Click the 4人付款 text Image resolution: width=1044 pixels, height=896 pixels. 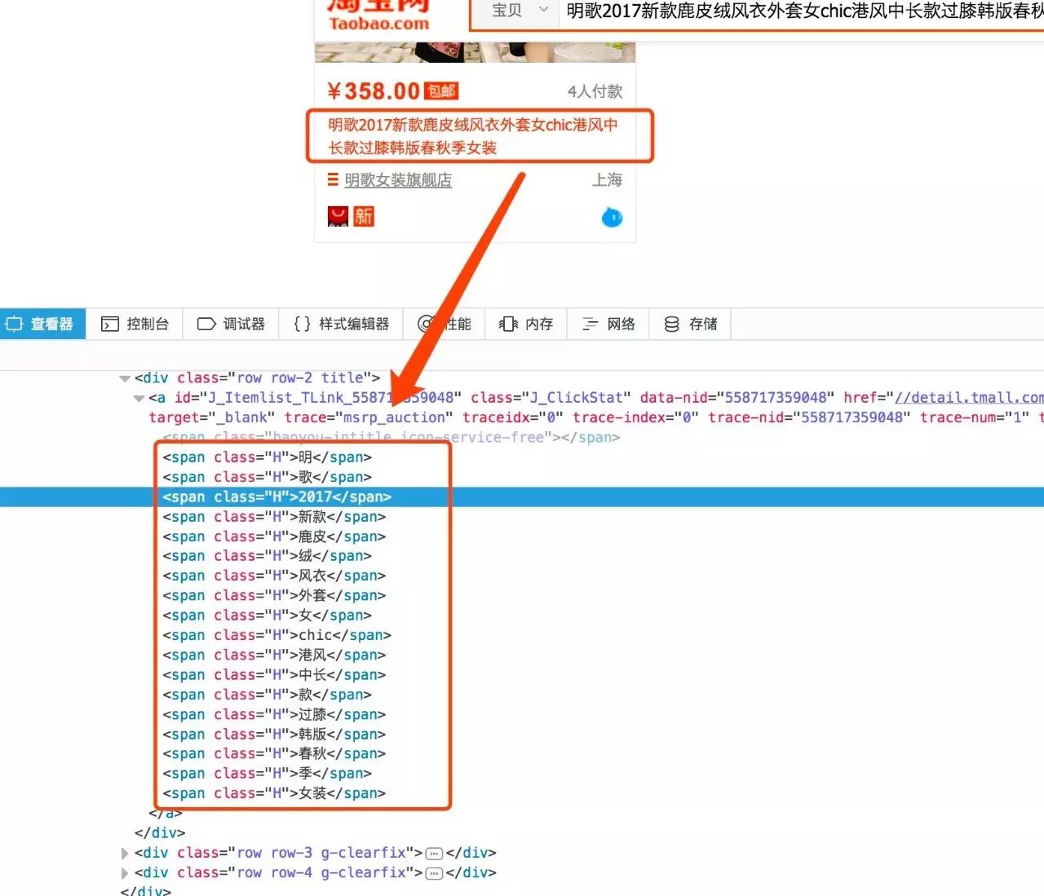(x=595, y=91)
